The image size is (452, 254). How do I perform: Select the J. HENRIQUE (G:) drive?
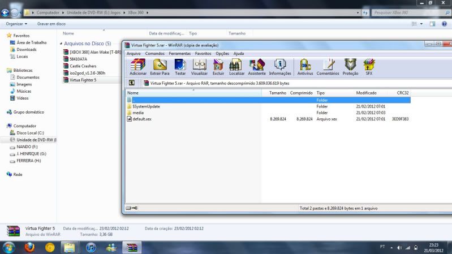[x=28, y=154]
